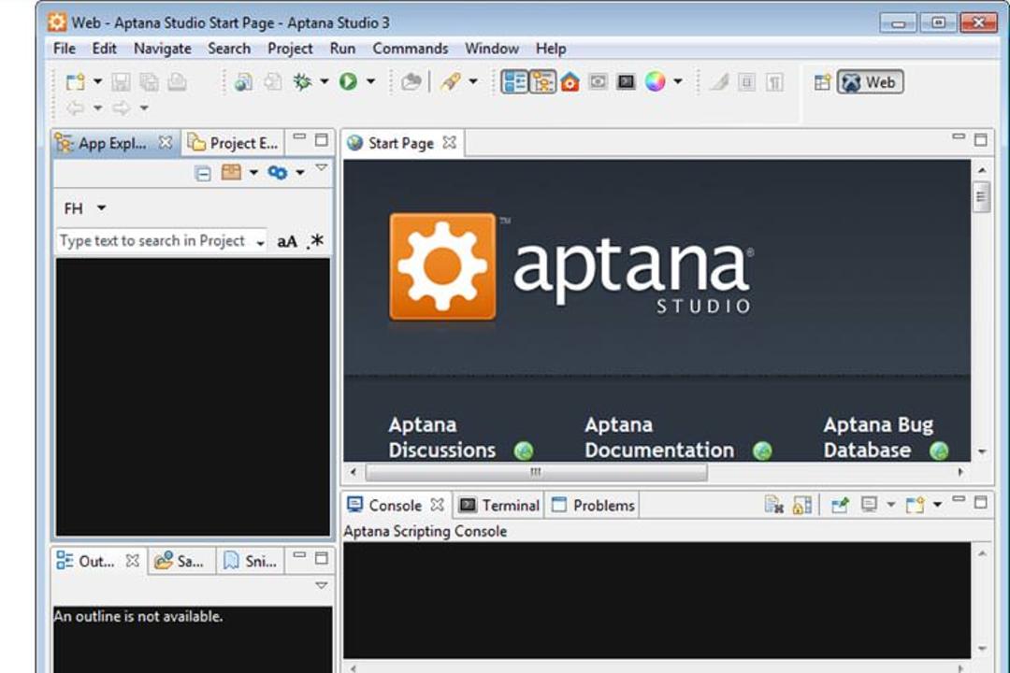Click the blue gears icon in App Explorer
Viewport: 1010px width, 673px height.
pyautogui.click(x=278, y=173)
